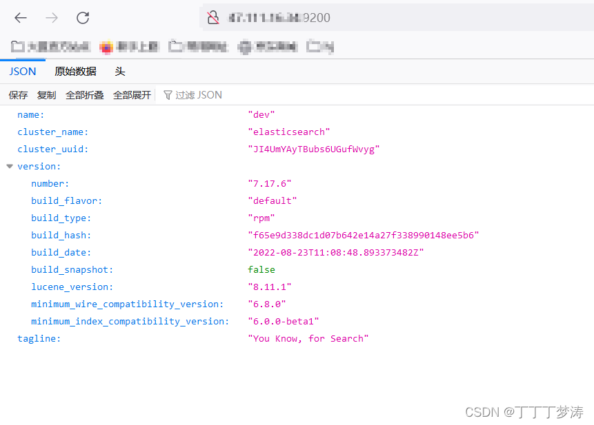Click the address bar ending in 9200
Viewport: 594px width, 425px height.
(x=397, y=17)
